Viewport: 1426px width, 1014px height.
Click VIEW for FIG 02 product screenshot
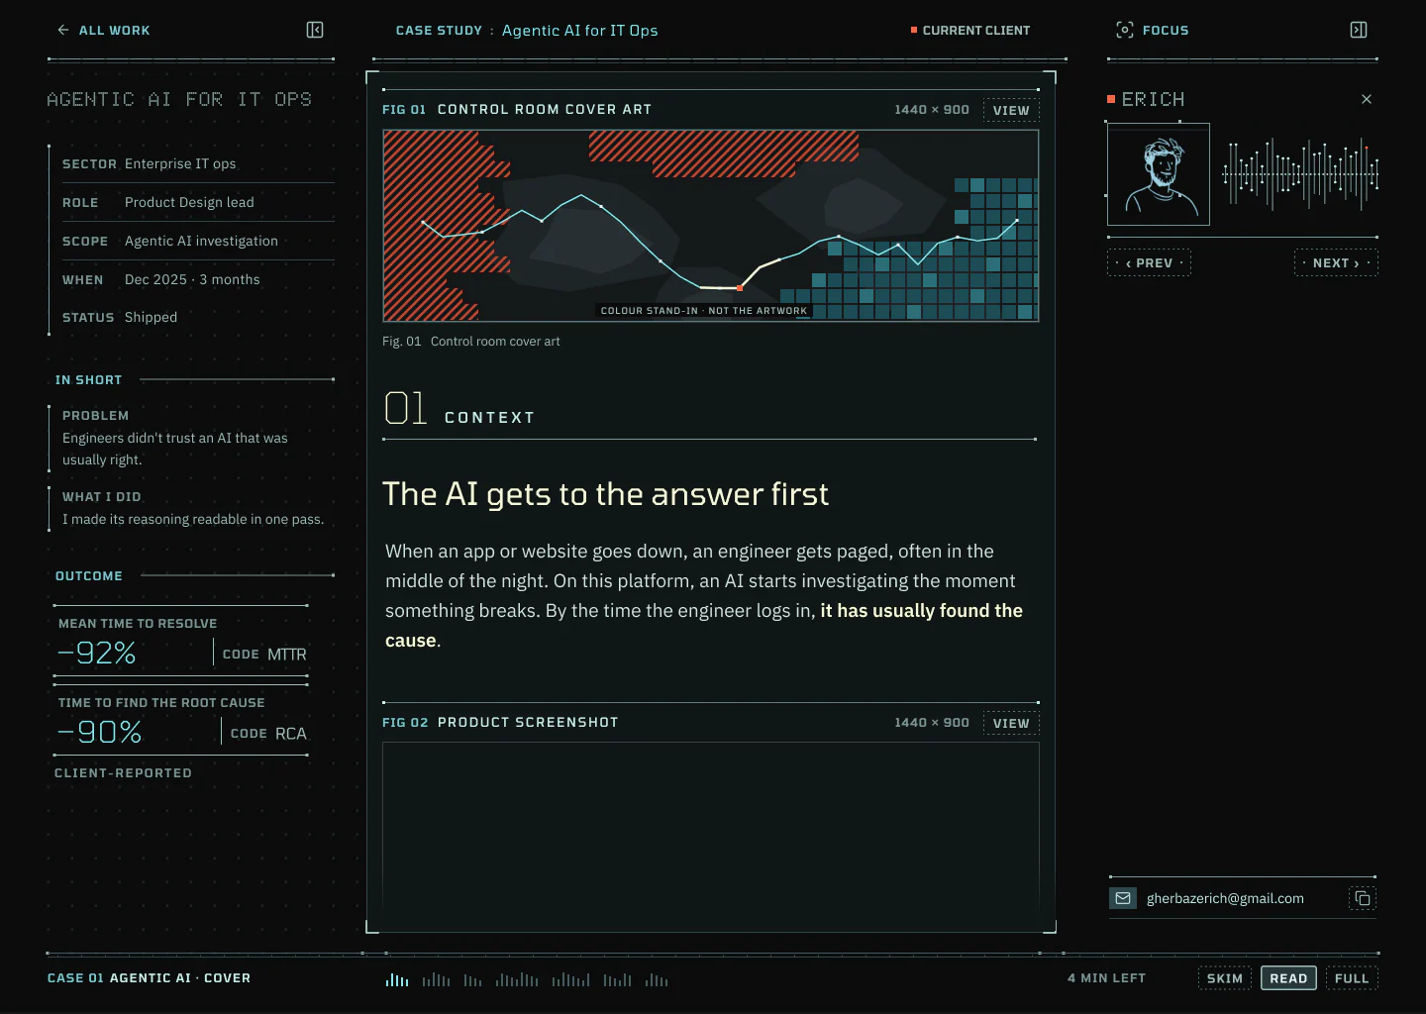[1011, 723]
